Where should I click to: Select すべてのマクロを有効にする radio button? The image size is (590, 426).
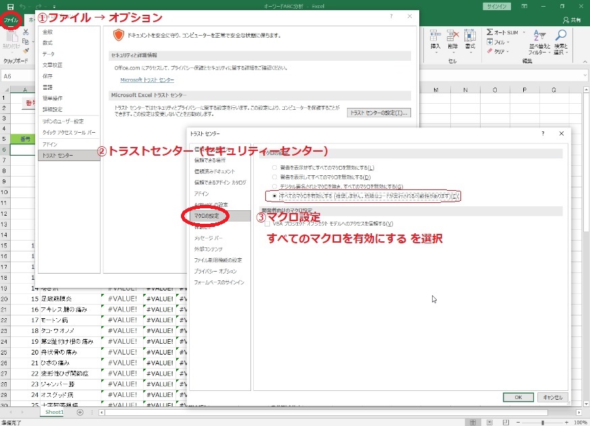point(274,195)
